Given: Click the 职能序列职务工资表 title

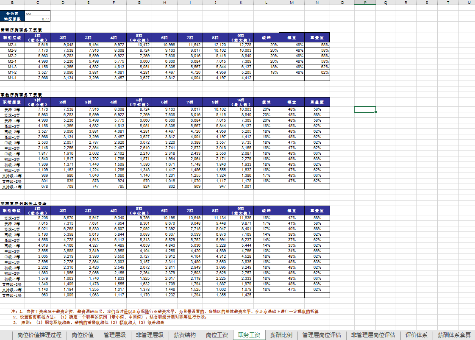Looking at the screenshot, I should pyautogui.click(x=21, y=95).
